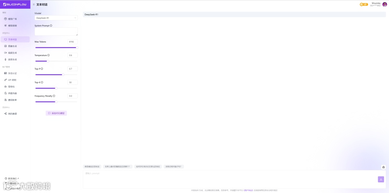Click the Frequency Penalty slider handle
Screen dimensions: 389x193
click(56, 102)
